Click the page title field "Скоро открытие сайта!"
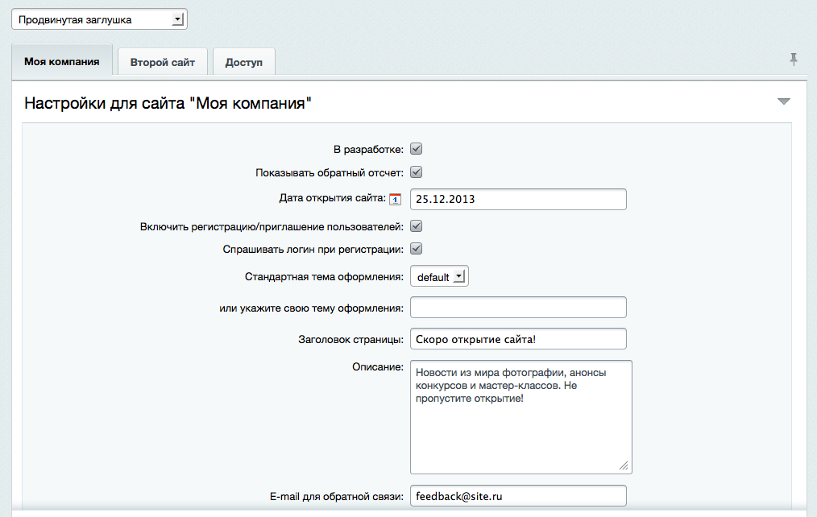 pyautogui.click(x=518, y=339)
